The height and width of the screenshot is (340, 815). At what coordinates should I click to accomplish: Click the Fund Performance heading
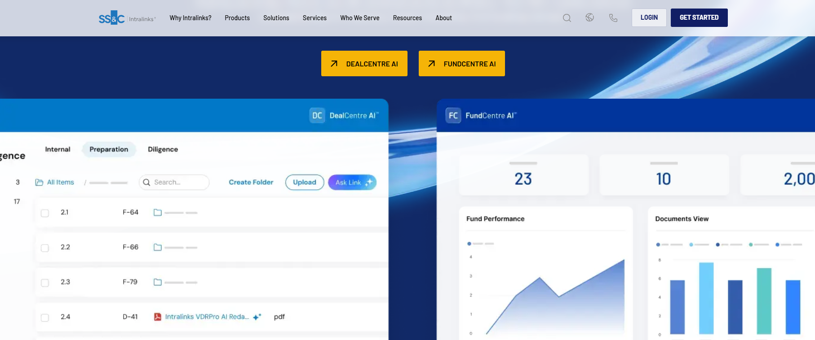coord(496,219)
